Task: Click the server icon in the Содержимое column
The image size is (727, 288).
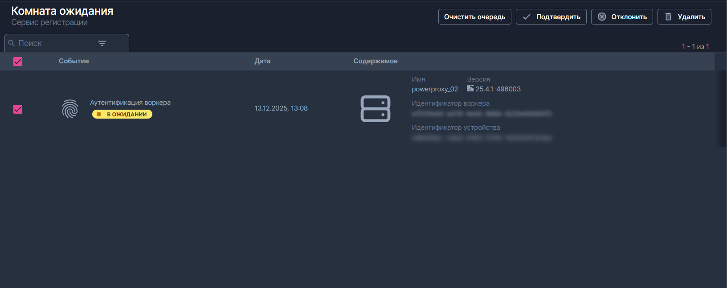Action: [375, 109]
